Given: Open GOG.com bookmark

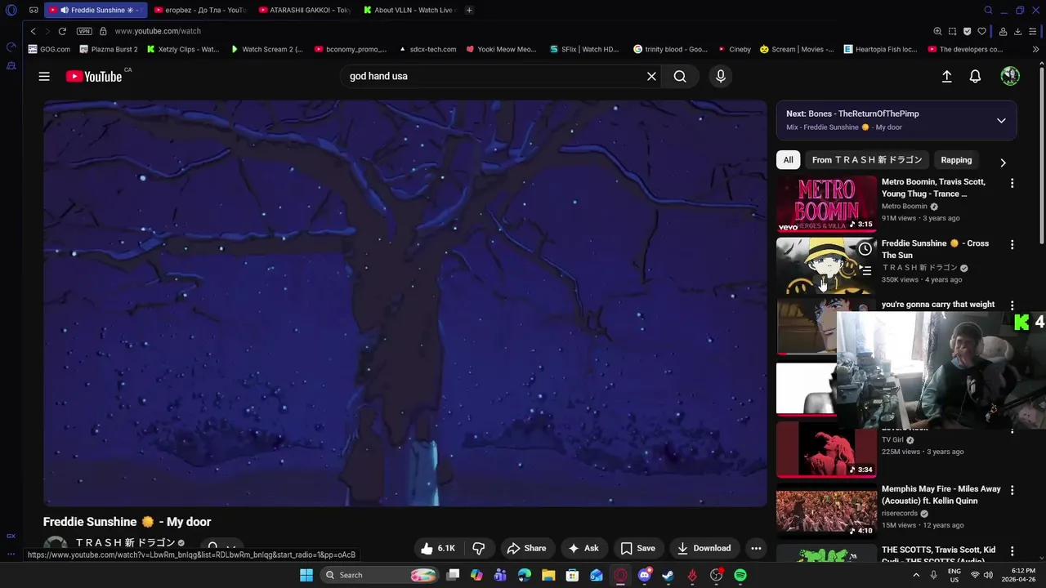Looking at the screenshot, I should [x=49, y=49].
